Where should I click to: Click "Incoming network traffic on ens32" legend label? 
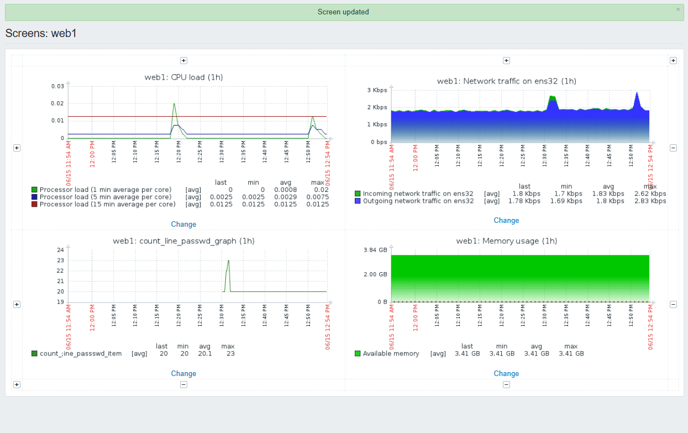pyautogui.click(x=418, y=194)
